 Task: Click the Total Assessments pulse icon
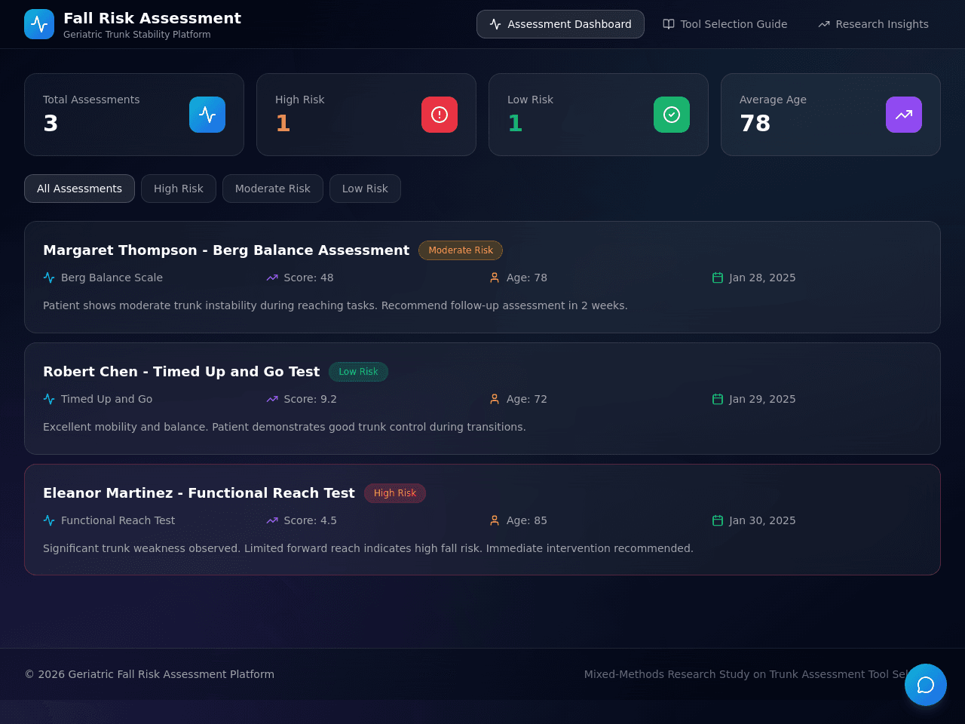click(207, 115)
